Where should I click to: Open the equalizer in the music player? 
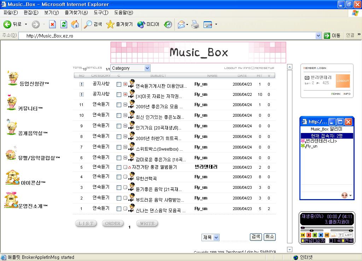(333, 235)
